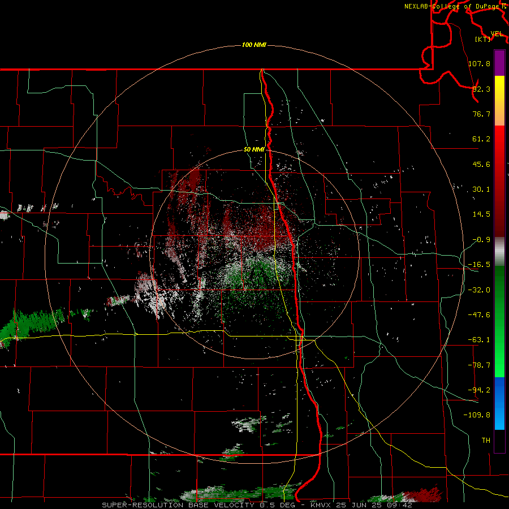509x509 pixels.
Task: Click the 100 NMI range ring label
Action: click(254, 45)
